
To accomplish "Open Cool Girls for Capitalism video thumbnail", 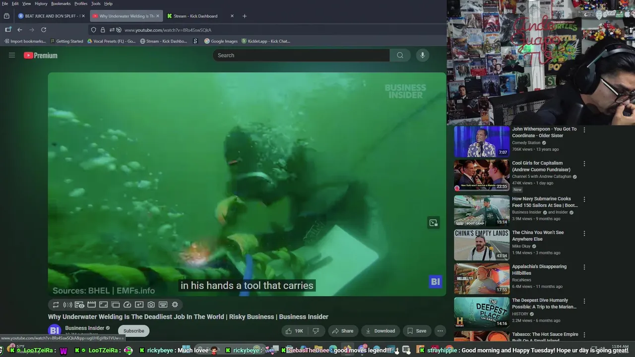I will pos(482,176).
